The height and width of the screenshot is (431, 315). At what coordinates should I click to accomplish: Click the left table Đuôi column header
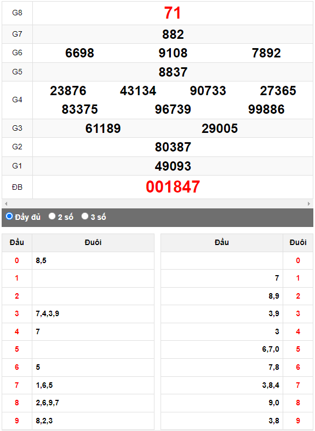tap(93, 242)
